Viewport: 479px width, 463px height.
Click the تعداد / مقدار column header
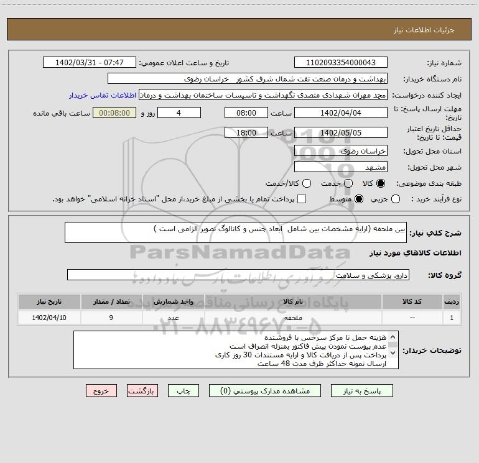(x=111, y=301)
